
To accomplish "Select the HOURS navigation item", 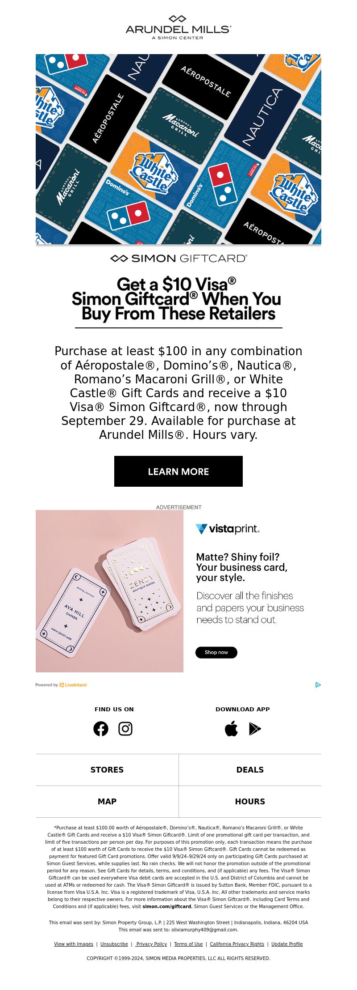I will point(250,802).
